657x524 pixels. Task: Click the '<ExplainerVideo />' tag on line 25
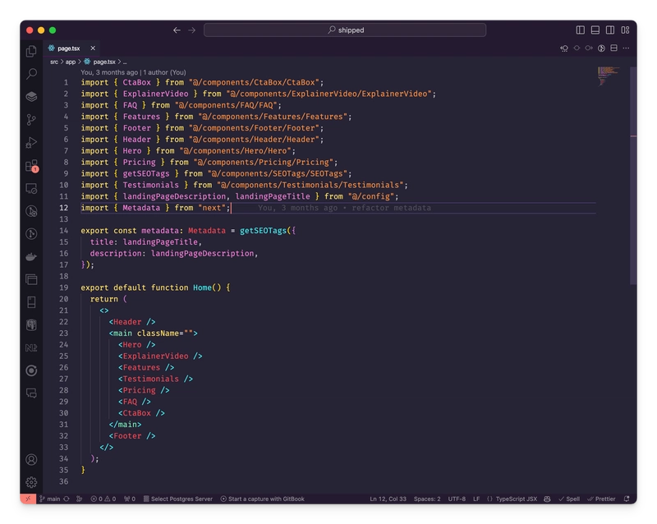pos(160,356)
